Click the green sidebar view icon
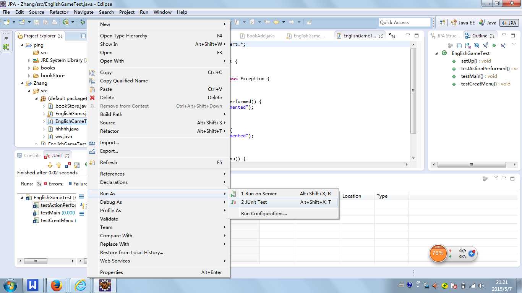 pyautogui.click(x=6, y=47)
